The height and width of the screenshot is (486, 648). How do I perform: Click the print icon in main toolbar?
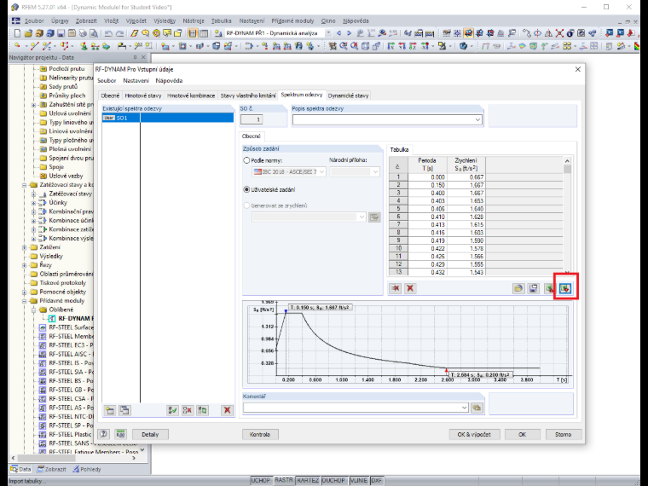83,33
